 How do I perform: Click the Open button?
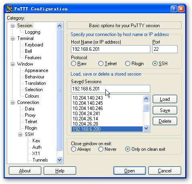coord(129,171)
